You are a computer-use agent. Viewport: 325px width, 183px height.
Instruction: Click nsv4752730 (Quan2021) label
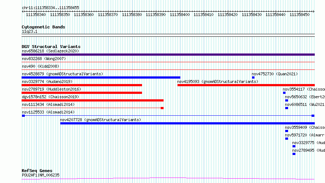pyautogui.click(x=275, y=74)
